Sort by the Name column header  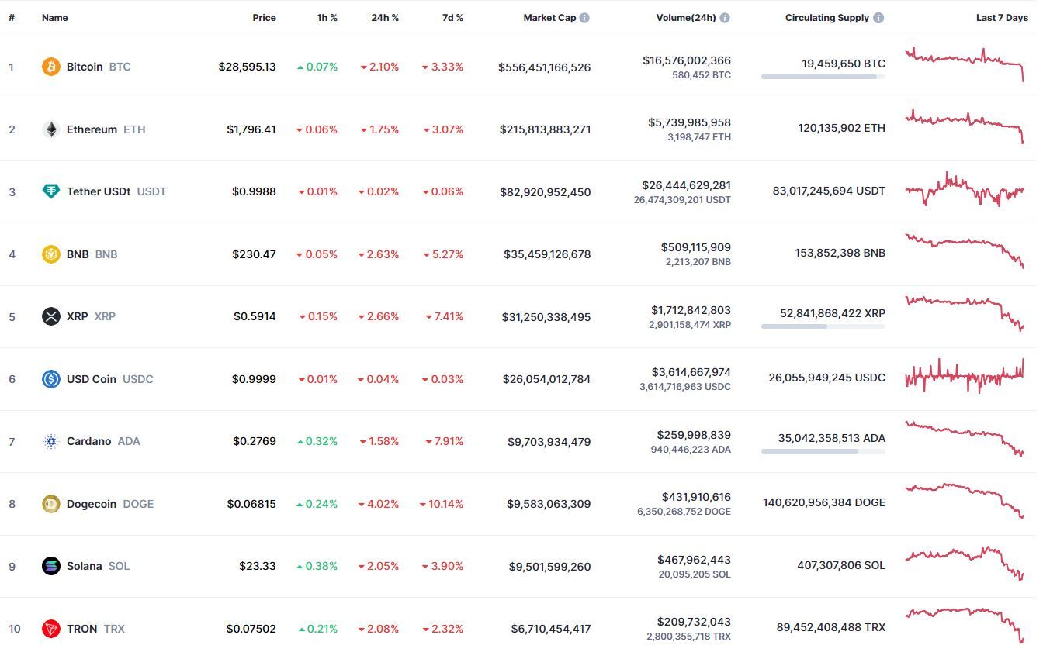click(x=54, y=18)
